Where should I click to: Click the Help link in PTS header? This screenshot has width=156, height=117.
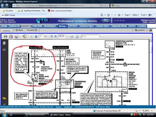point(145,22)
